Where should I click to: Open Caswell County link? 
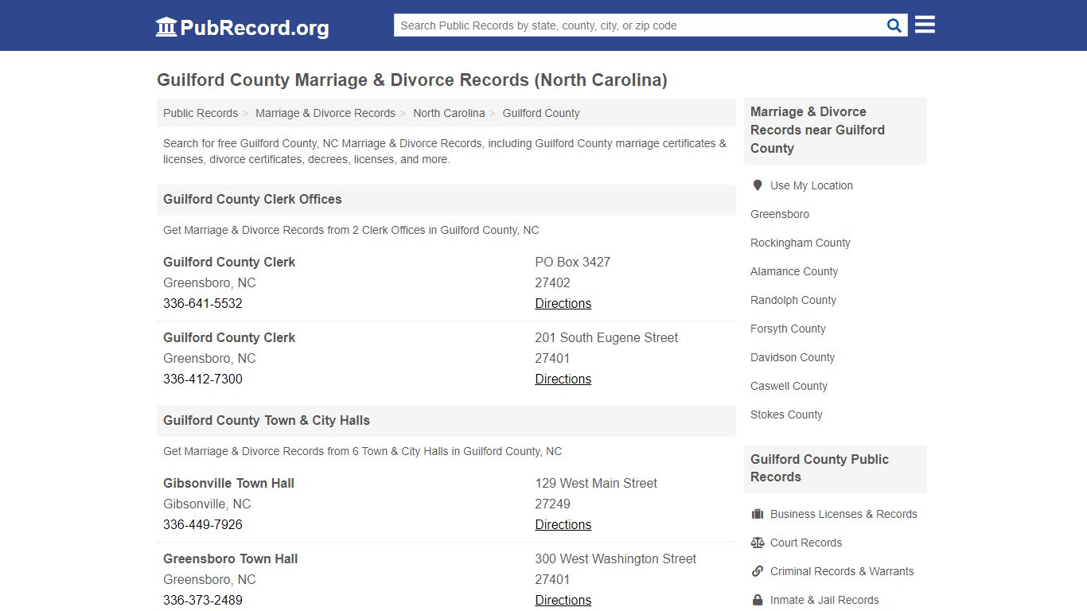(789, 386)
